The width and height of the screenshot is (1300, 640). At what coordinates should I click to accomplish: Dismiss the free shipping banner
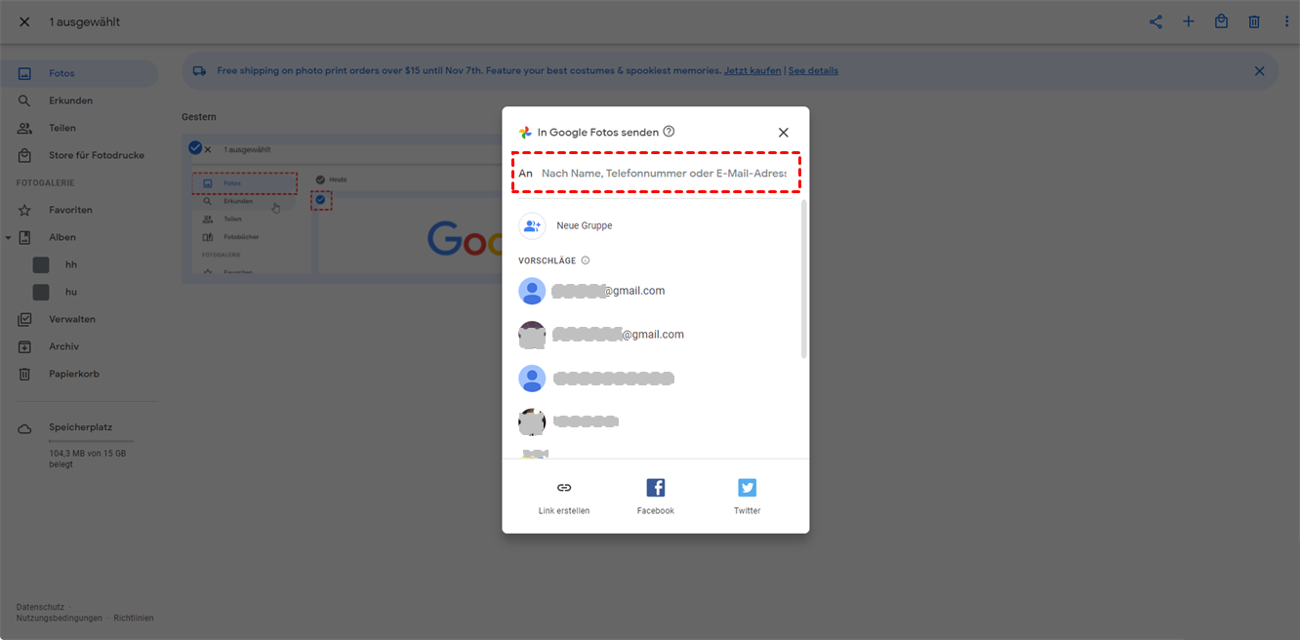[1260, 71]
